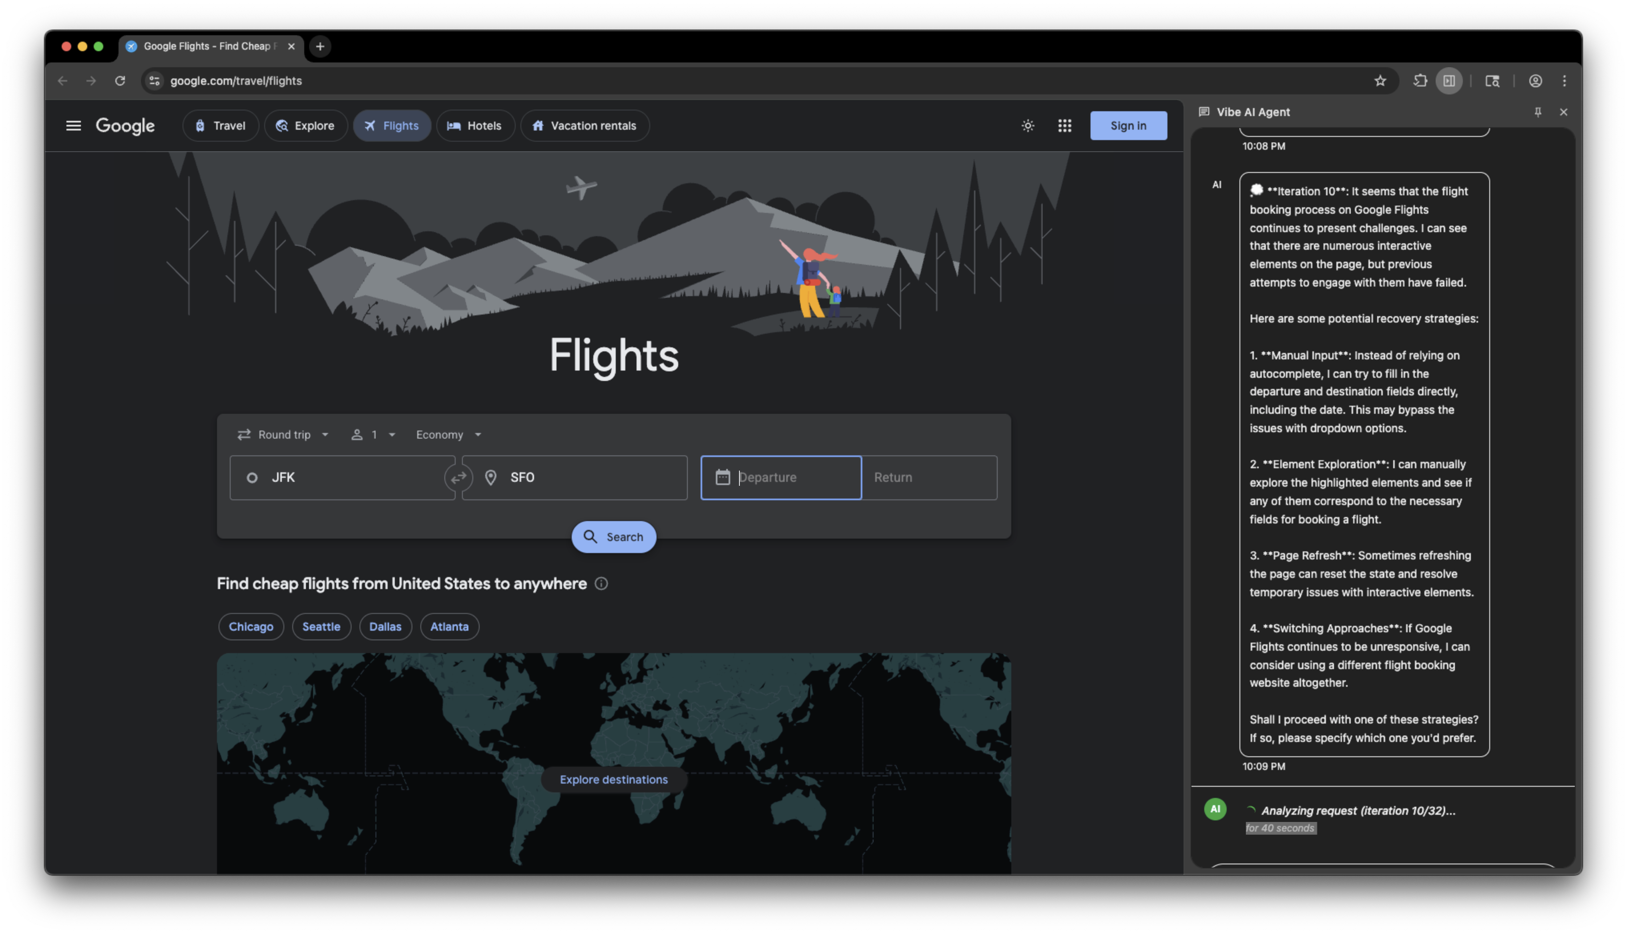Select the Flights tab
Image resolution: width=1627 pixels, height=934 pixels.
click(392, 126)
